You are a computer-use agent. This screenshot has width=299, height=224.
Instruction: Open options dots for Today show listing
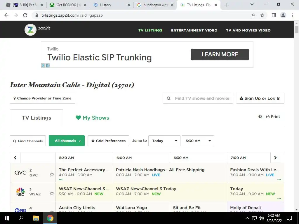(x=279, y=198)
